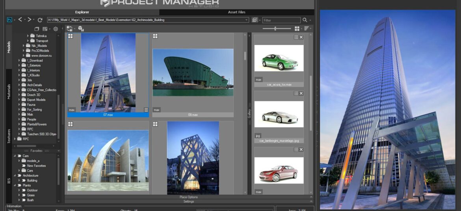
Task: Click dotted grid icon on car_lamborgini_mursielago.jpg card
Action: click(x=296, y=93)
